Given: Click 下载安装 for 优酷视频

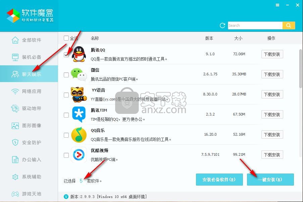Looking at the screenshot, I should click(x=272, y=154).
